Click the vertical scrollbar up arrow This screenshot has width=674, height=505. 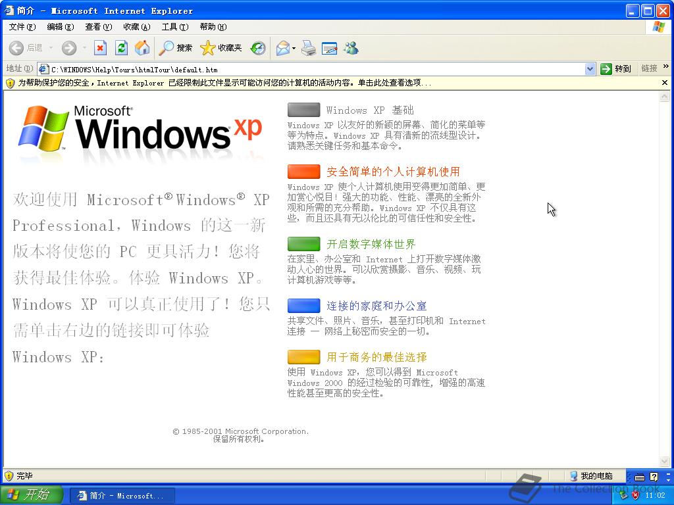click(x=665, y=97)
